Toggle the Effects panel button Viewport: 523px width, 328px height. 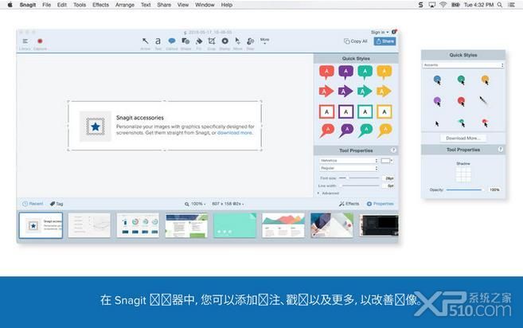(x=349, y=204)
